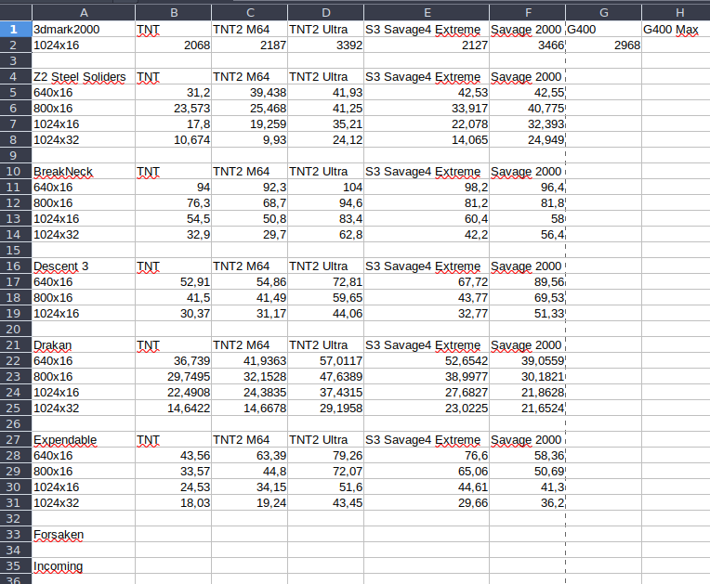Click the 'Incoming' cell
This screenshot has height=584, width=710.
point(84,566)
